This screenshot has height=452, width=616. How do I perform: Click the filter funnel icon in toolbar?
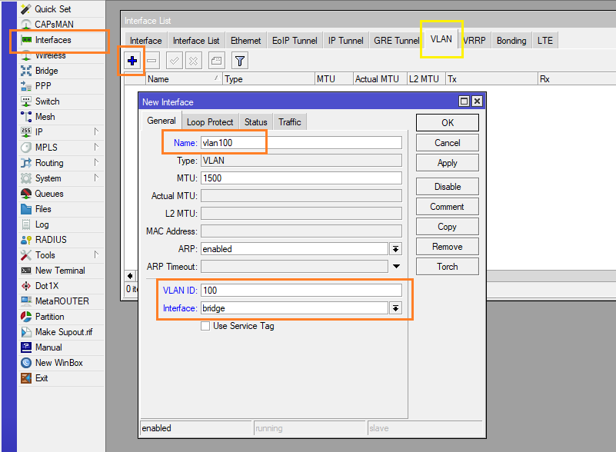pos(240,61)
